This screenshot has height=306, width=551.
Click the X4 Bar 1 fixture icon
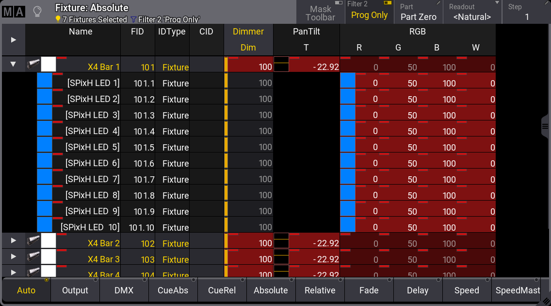click(33, 64)
